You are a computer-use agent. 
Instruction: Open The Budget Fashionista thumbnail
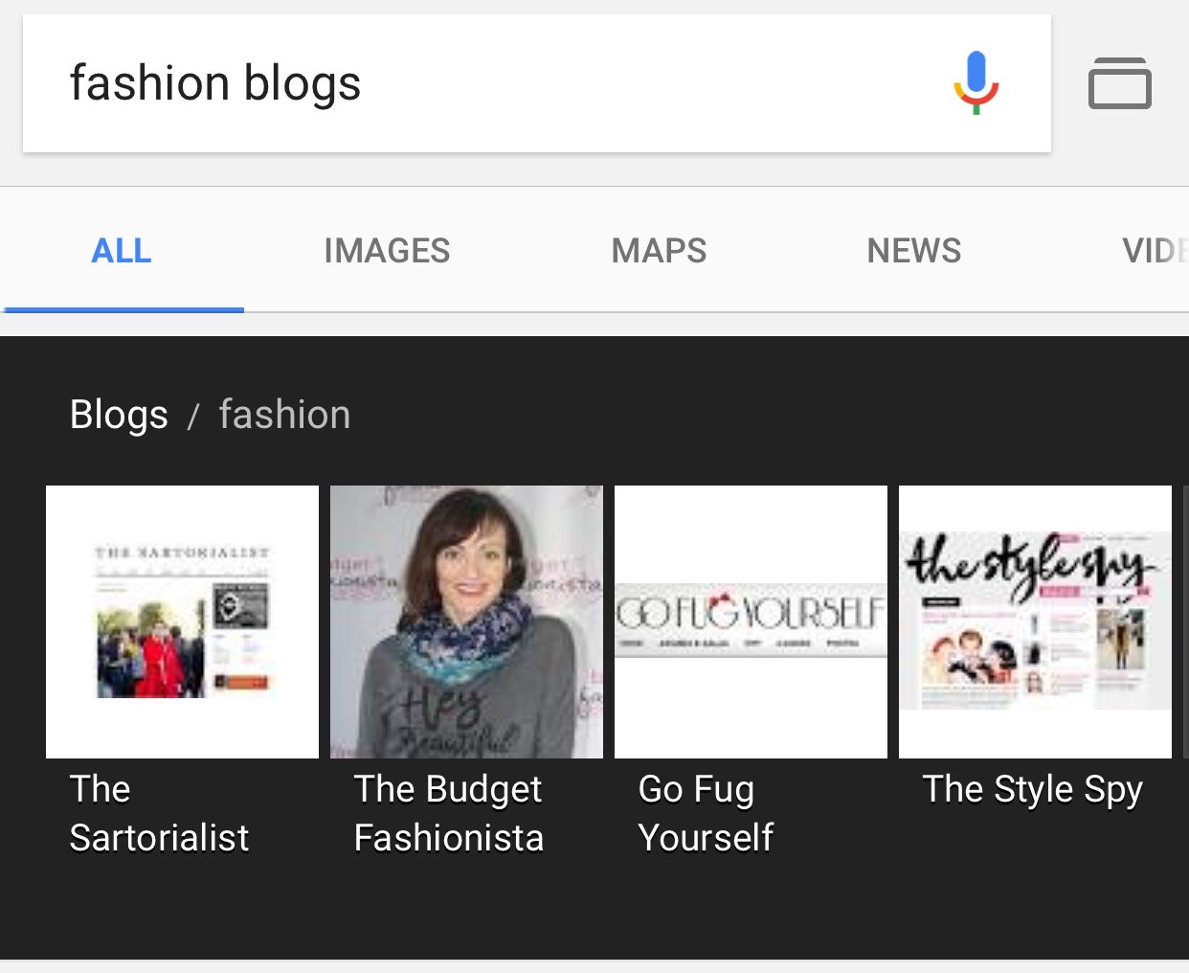click(466, 622)
